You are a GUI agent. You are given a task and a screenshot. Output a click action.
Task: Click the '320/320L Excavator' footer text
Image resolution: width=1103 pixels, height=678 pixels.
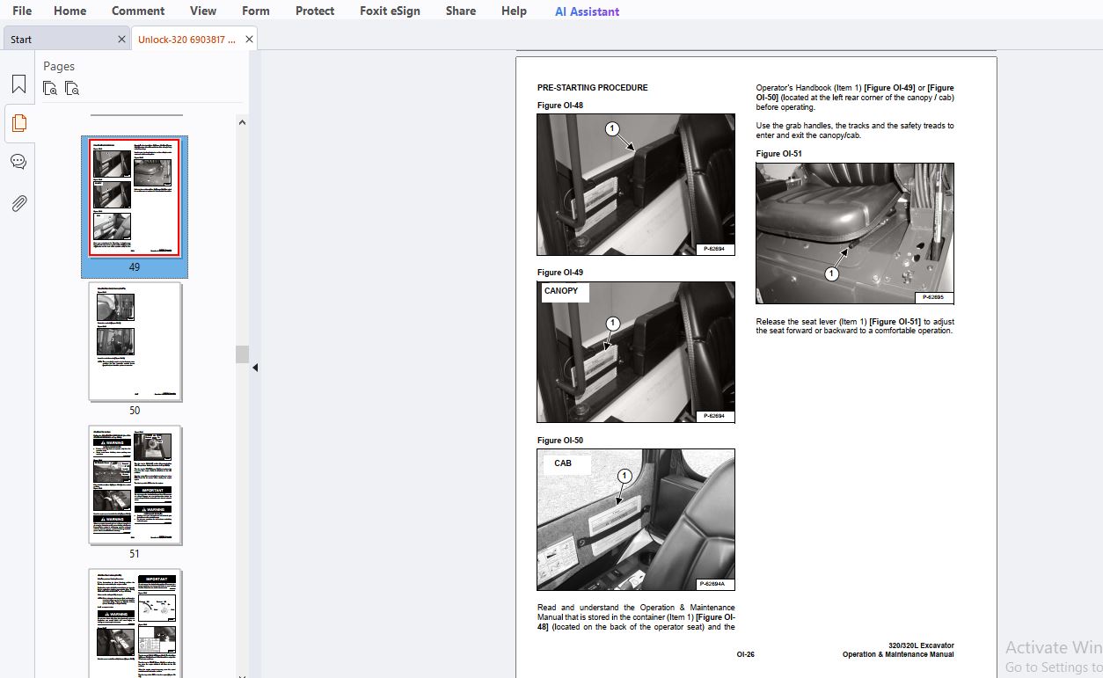(921, 645)
